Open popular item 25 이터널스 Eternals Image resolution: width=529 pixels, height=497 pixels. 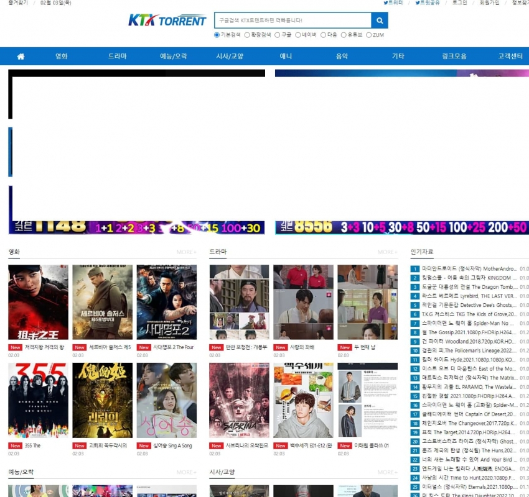tap(469, 487)
